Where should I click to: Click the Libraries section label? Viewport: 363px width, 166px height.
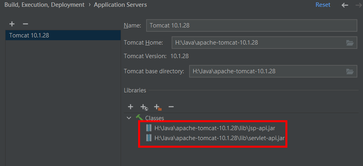point(135,90)
